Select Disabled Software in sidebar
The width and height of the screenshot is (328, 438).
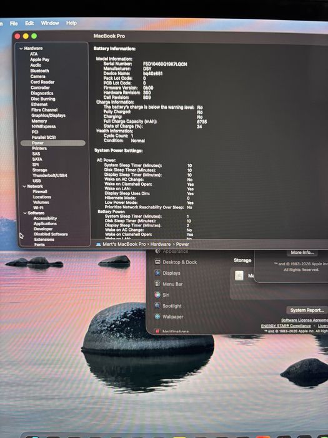[51, 235]
